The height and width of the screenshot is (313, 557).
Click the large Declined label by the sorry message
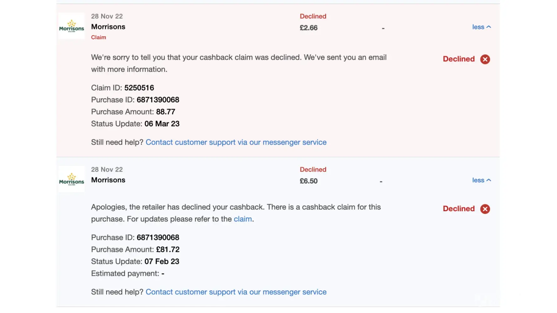click(459, 59)
